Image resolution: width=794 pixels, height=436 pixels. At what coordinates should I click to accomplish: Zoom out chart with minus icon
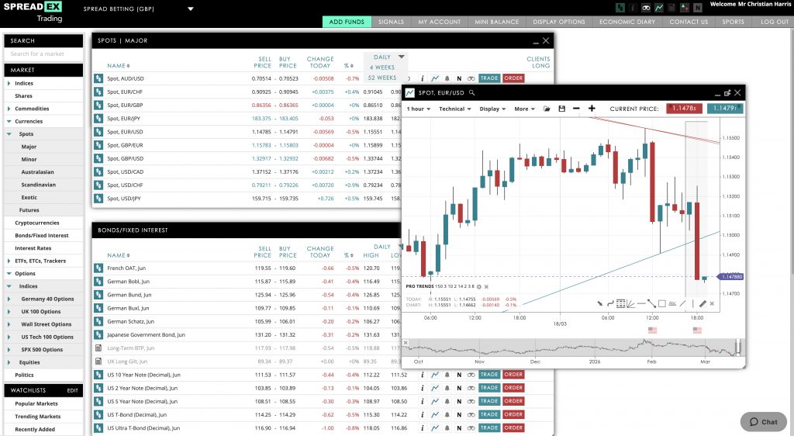coord(576,109)
